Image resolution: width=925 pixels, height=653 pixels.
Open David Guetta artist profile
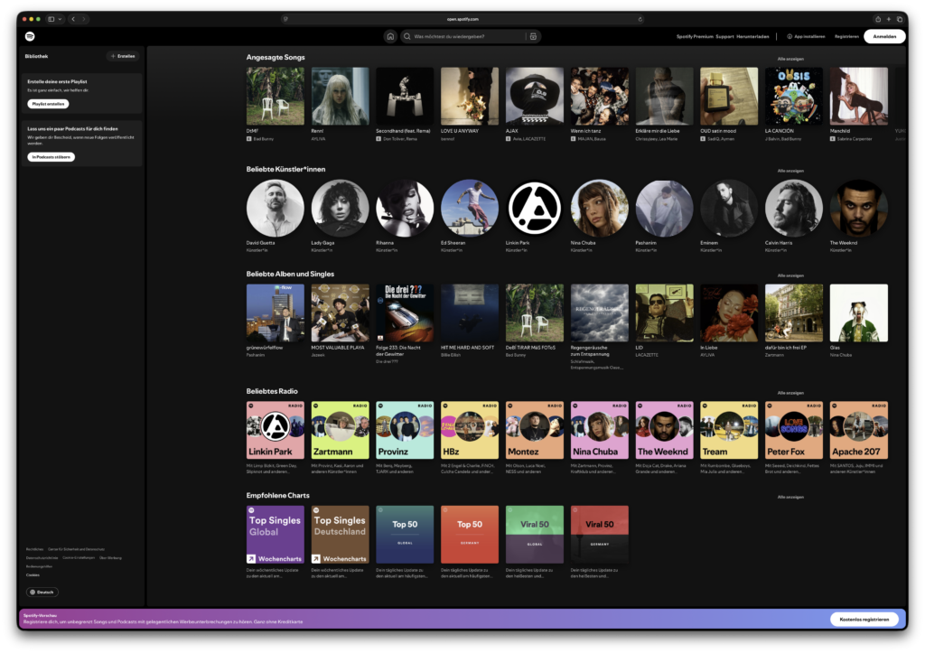276,209
